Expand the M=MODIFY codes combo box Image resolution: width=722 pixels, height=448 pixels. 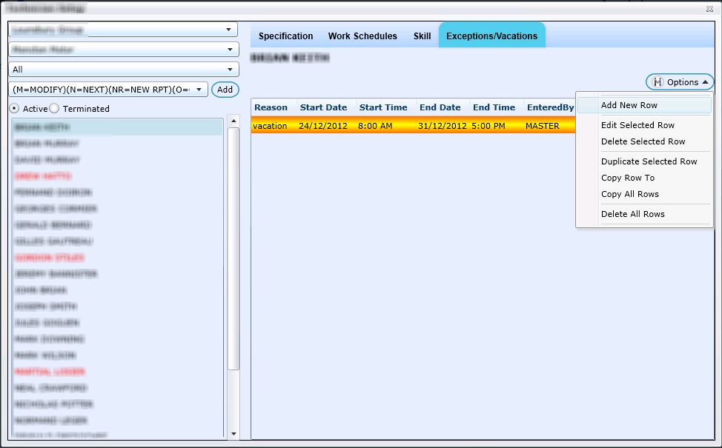pyautogui.click(x=199, y=90)
